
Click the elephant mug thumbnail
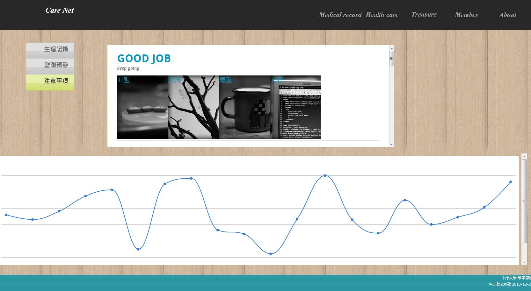244,111
